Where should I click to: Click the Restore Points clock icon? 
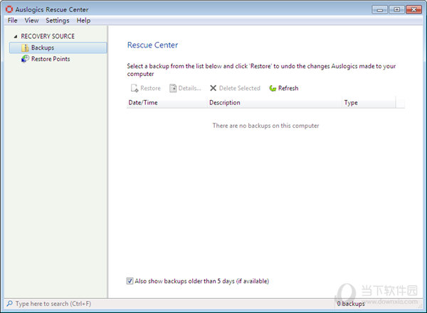(x=25, y=59)
